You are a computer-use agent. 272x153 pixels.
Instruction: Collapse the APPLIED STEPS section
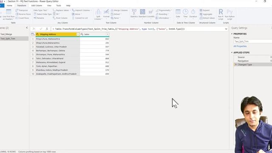232,52
